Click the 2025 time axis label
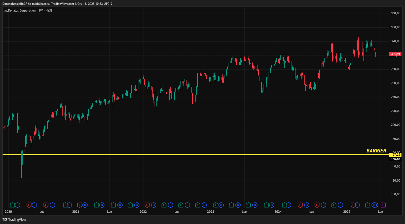 point(347,212)
